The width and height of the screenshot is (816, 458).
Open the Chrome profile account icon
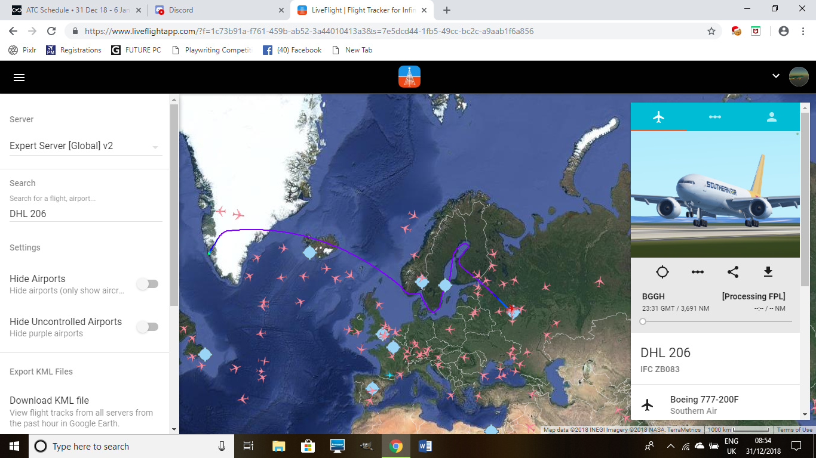pyautogui.click(x=784, y=31)
